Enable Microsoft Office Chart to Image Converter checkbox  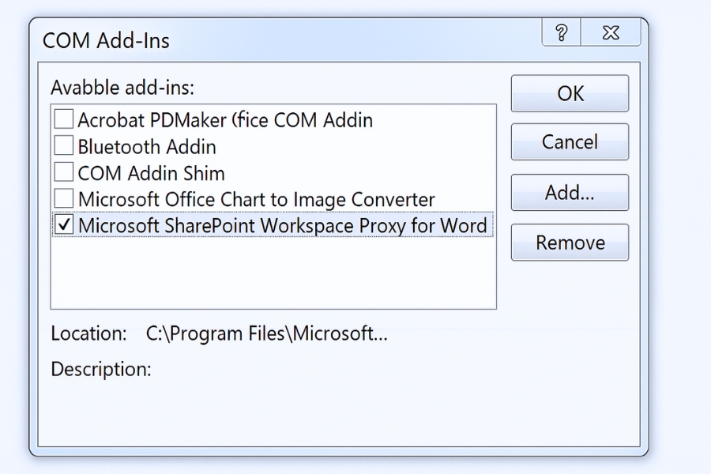tap(63, 198)
